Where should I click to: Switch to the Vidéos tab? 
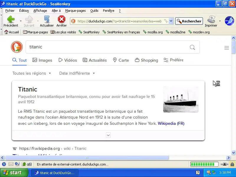pos(68,60)
